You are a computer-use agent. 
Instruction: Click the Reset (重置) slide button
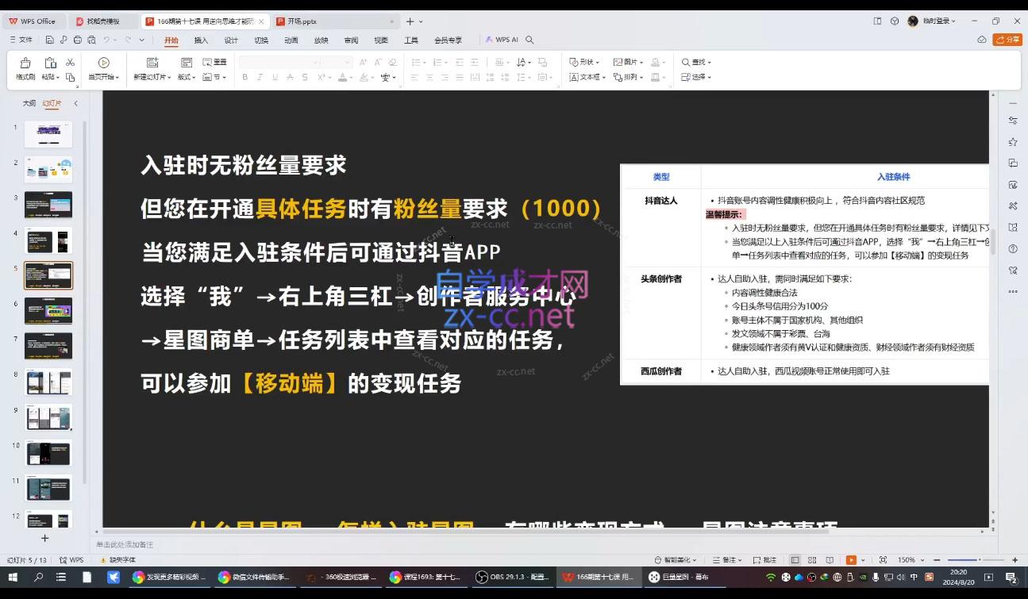pyautogui.click(x=214, y=62)
